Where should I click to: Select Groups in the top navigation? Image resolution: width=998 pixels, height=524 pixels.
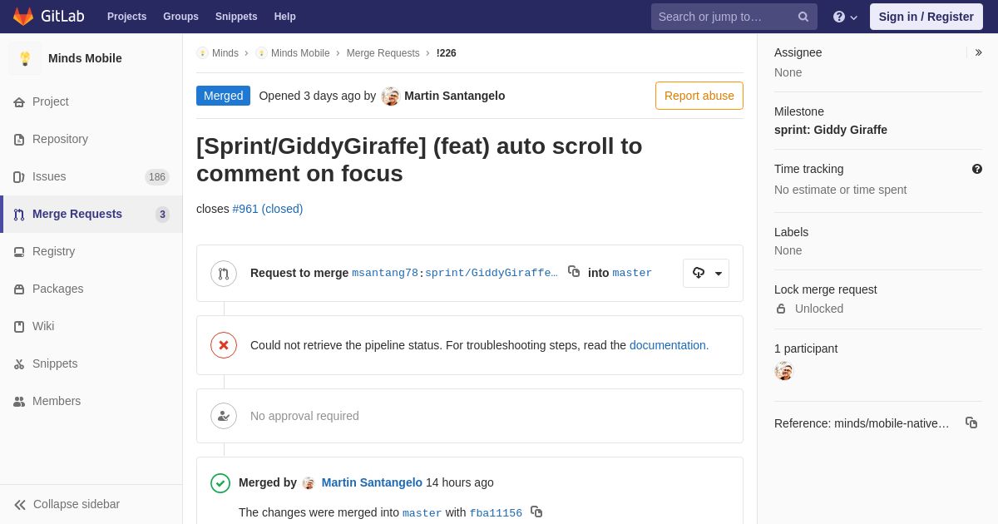[180, 17]
